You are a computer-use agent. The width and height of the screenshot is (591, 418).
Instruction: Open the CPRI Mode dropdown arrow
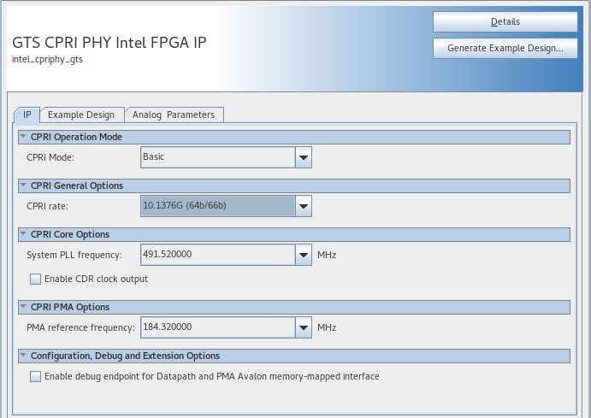[x=303, y=157]
